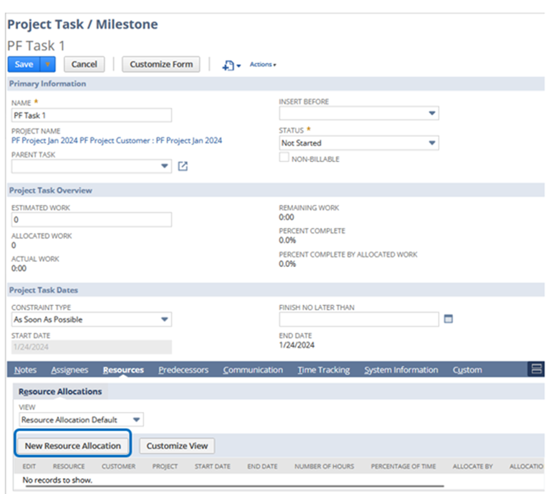
Task: Toggle the subtab layout icon
Action: coord(536,369)
